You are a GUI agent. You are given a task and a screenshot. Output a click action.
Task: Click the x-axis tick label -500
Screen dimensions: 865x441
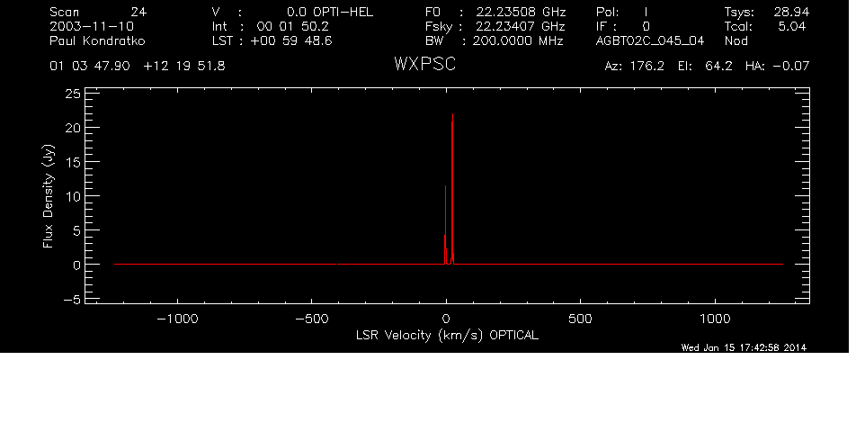tap(312, 319)
